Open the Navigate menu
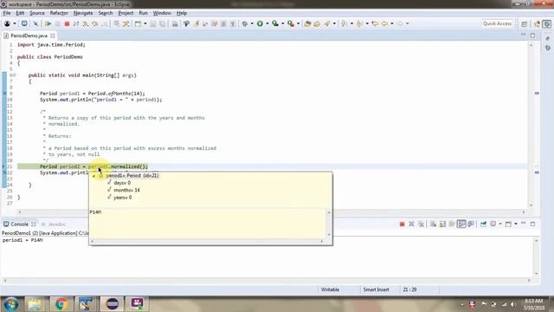This screenshot has width=554, height=312. pos(83,13)
